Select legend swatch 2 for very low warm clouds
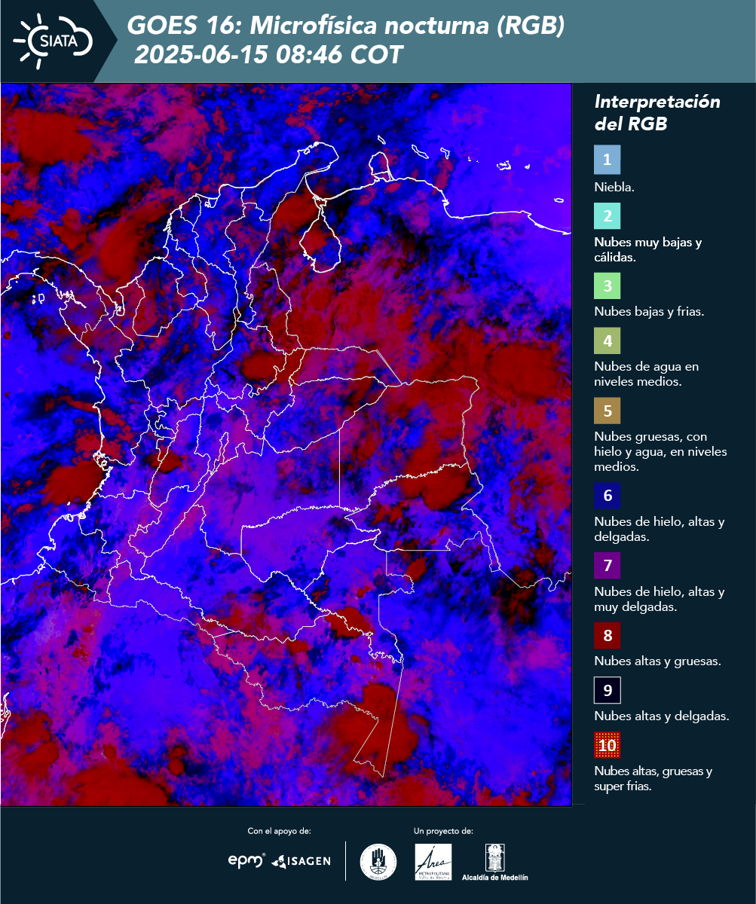 (607, 215)
